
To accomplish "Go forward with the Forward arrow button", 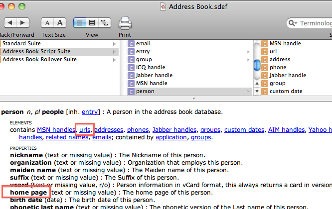I will 23,22.
